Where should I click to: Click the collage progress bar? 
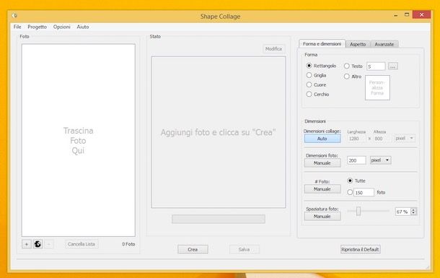coord(219,219)
